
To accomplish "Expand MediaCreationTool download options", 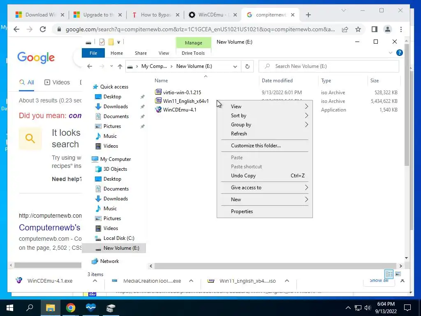I will (x=191, y=281).
